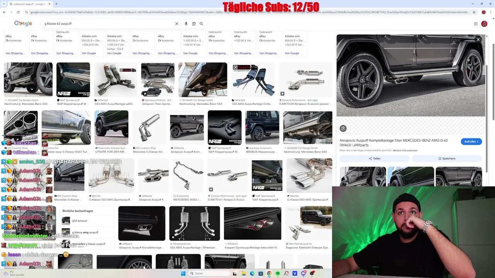
Task: Open the Akrapovic Komplettanlage title link
Action: click(393, 142)
